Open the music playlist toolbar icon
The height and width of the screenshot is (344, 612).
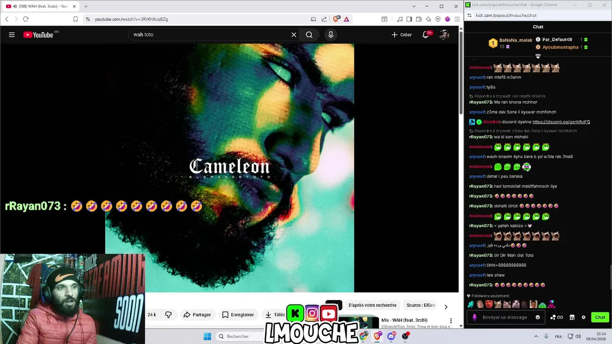(x=400, y=19)
